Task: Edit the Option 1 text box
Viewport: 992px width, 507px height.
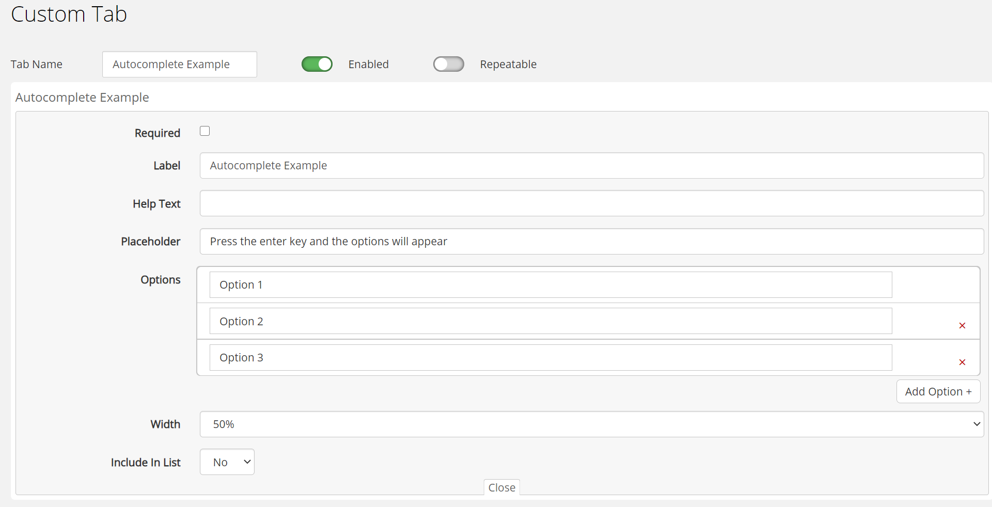Action: (550, 285)
